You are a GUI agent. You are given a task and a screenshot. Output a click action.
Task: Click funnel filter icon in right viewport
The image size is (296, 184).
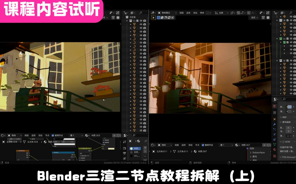263,17
